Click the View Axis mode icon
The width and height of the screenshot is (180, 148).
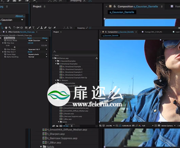click(71, 28)
